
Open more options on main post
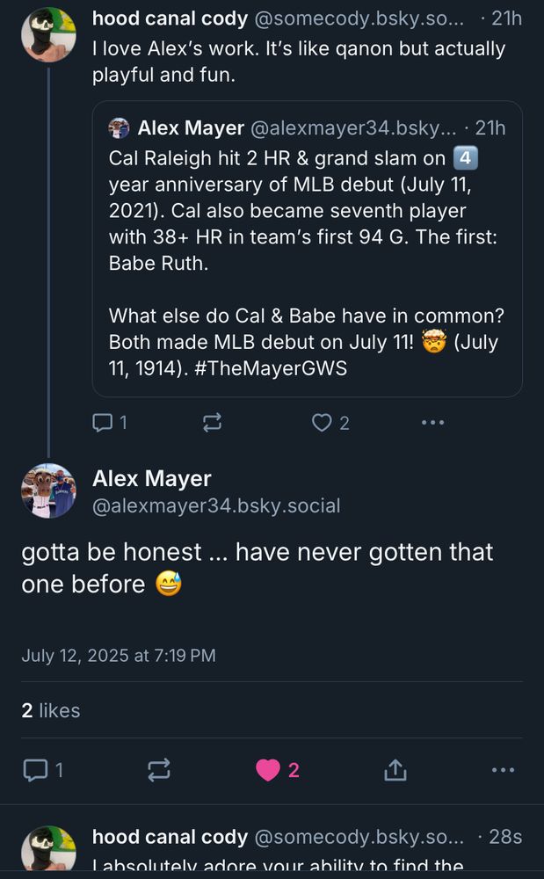tap(503, 770)
